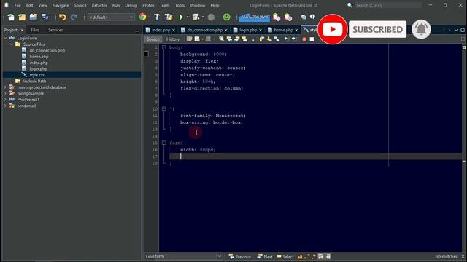Viewport: 467px width, 262px height.
Task: Switch to the db_connection.php editor tab
Action: pyautogui.click(x=204, y=30)
